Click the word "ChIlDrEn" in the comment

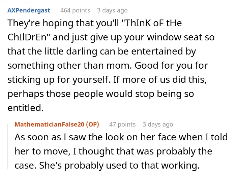click(27, 37)
